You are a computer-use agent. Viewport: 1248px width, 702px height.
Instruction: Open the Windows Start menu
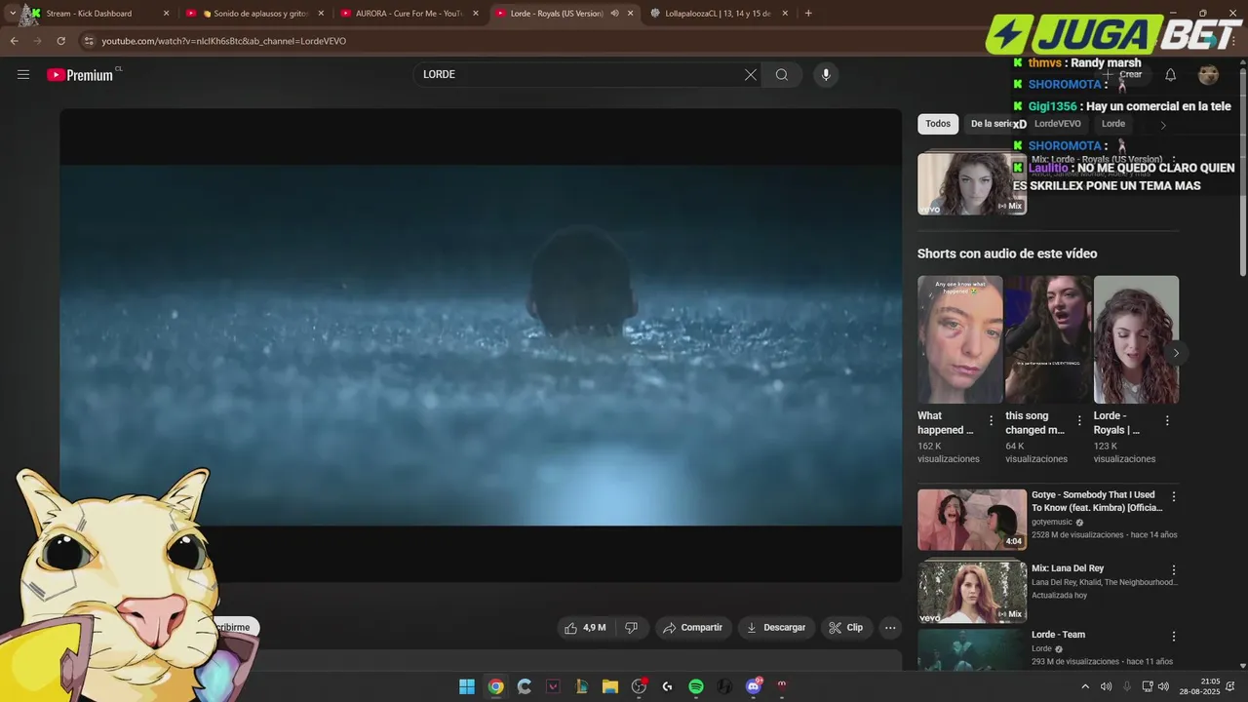tap(467, 686)
